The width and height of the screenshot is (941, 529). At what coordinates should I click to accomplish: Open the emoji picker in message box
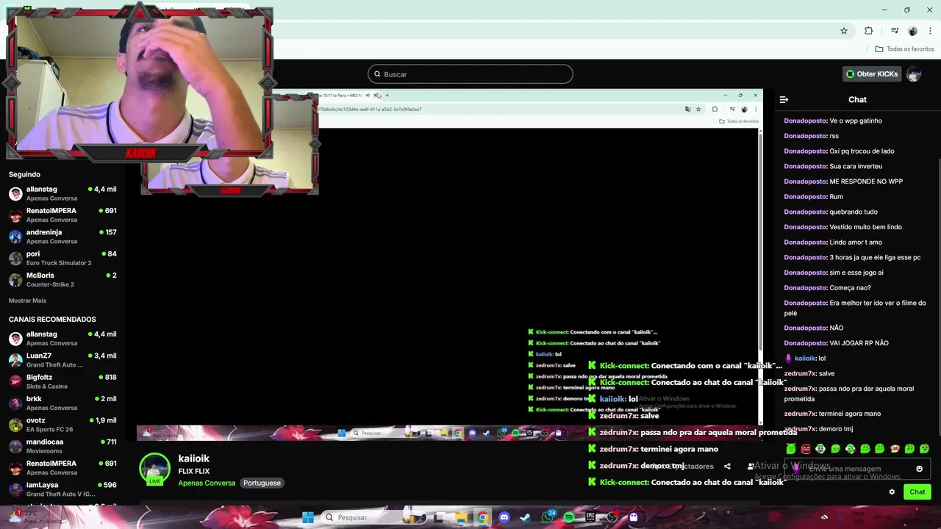click(x=919, y=469)
